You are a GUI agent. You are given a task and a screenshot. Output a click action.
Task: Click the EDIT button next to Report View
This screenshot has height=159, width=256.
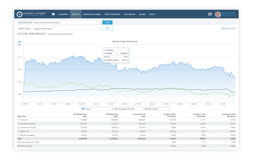pos(107,28)
